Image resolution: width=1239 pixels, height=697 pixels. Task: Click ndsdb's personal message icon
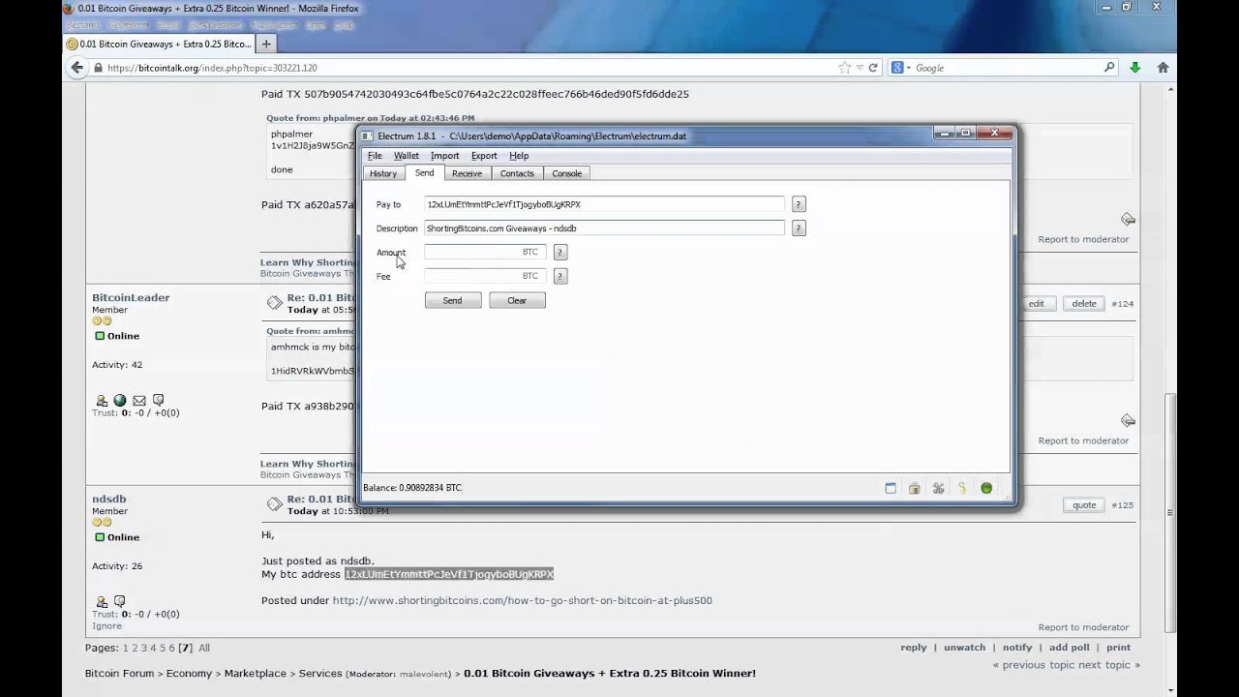[119, 601]
